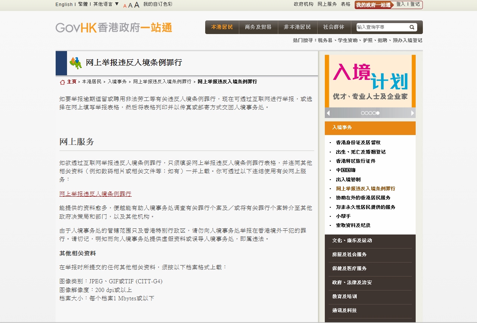Screen dimensions: 477x323
Task: Open hot search 护照
Action: pos(368,40)
